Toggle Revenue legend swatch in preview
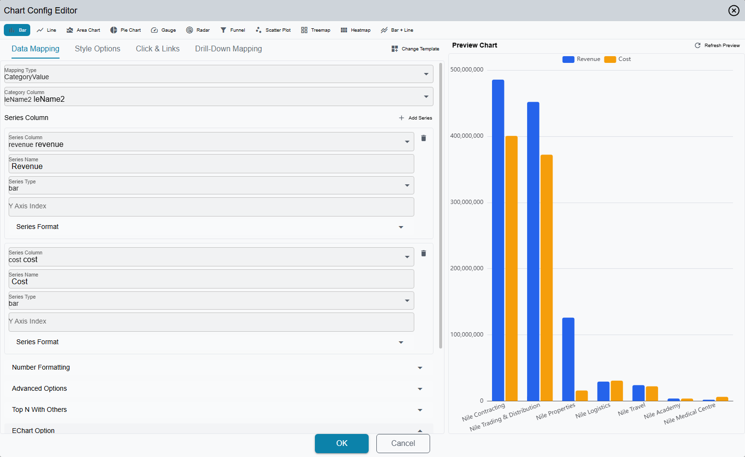Image resolution: width=745 pixels, height=457 pixels. click(x=568, y=60)
